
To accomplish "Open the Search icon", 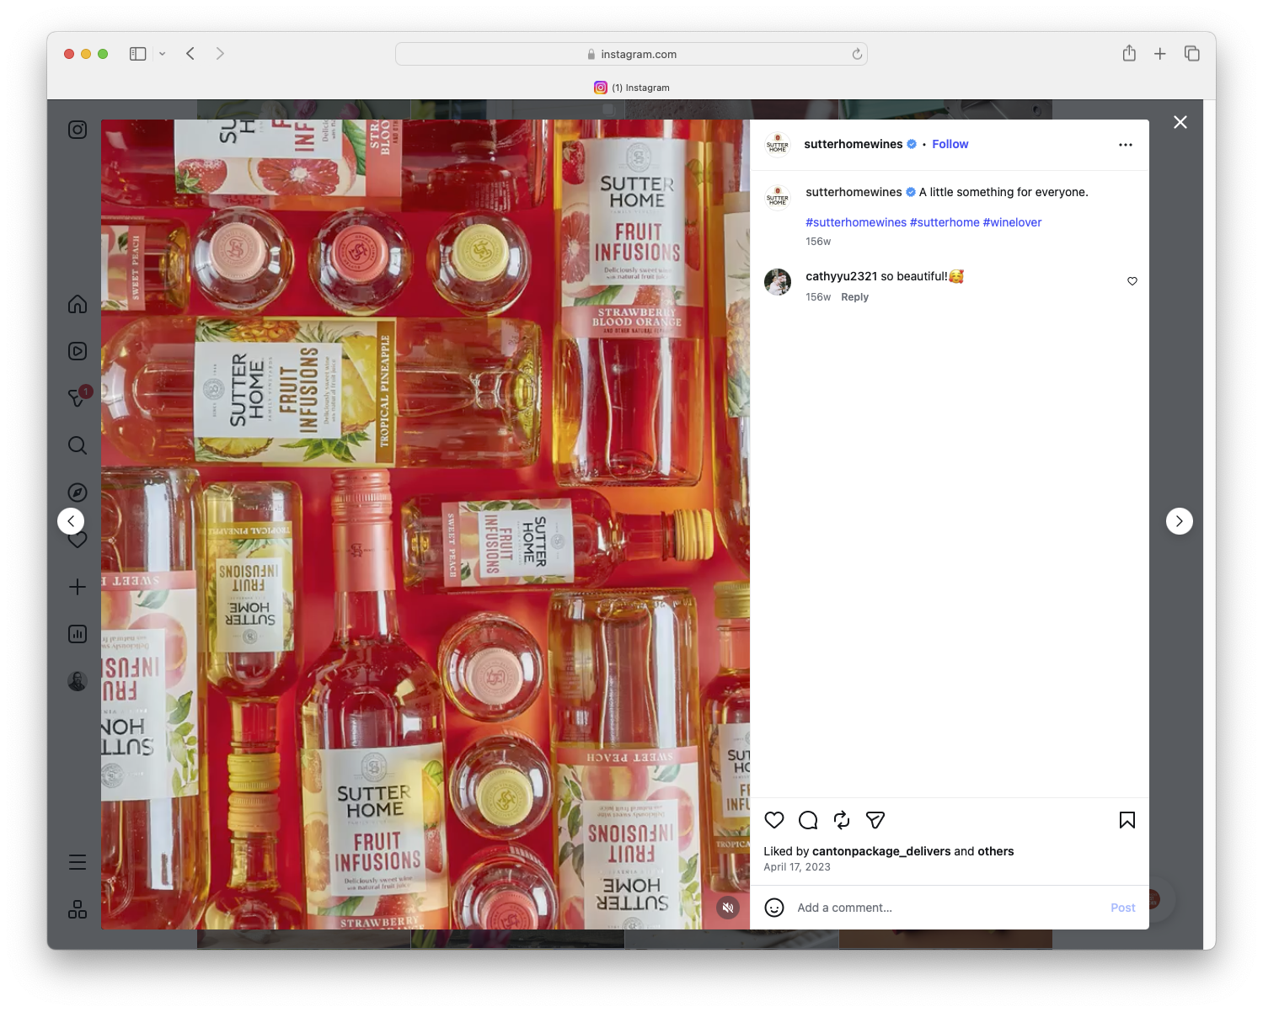I will pos(77,445).
